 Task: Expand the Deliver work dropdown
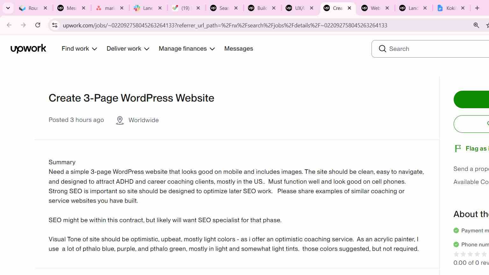tap(128, 49)
